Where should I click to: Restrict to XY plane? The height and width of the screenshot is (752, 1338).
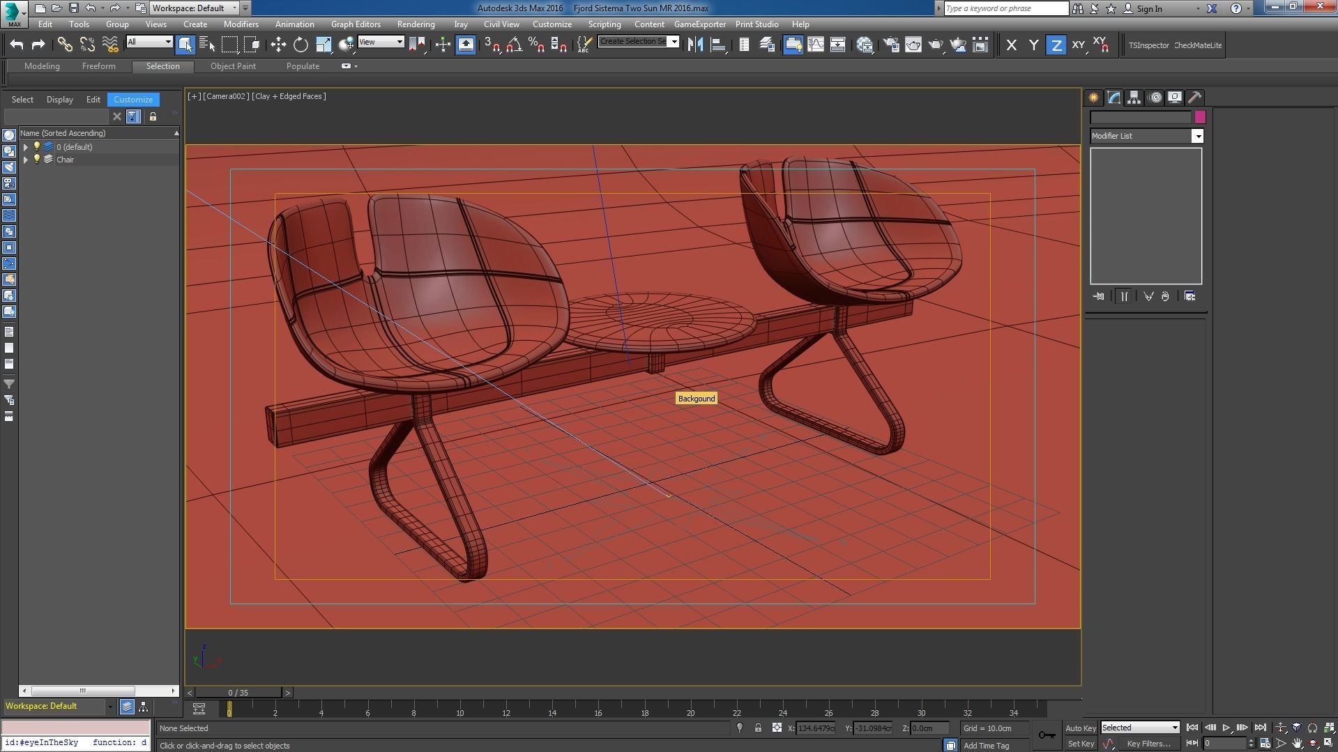1079,45
